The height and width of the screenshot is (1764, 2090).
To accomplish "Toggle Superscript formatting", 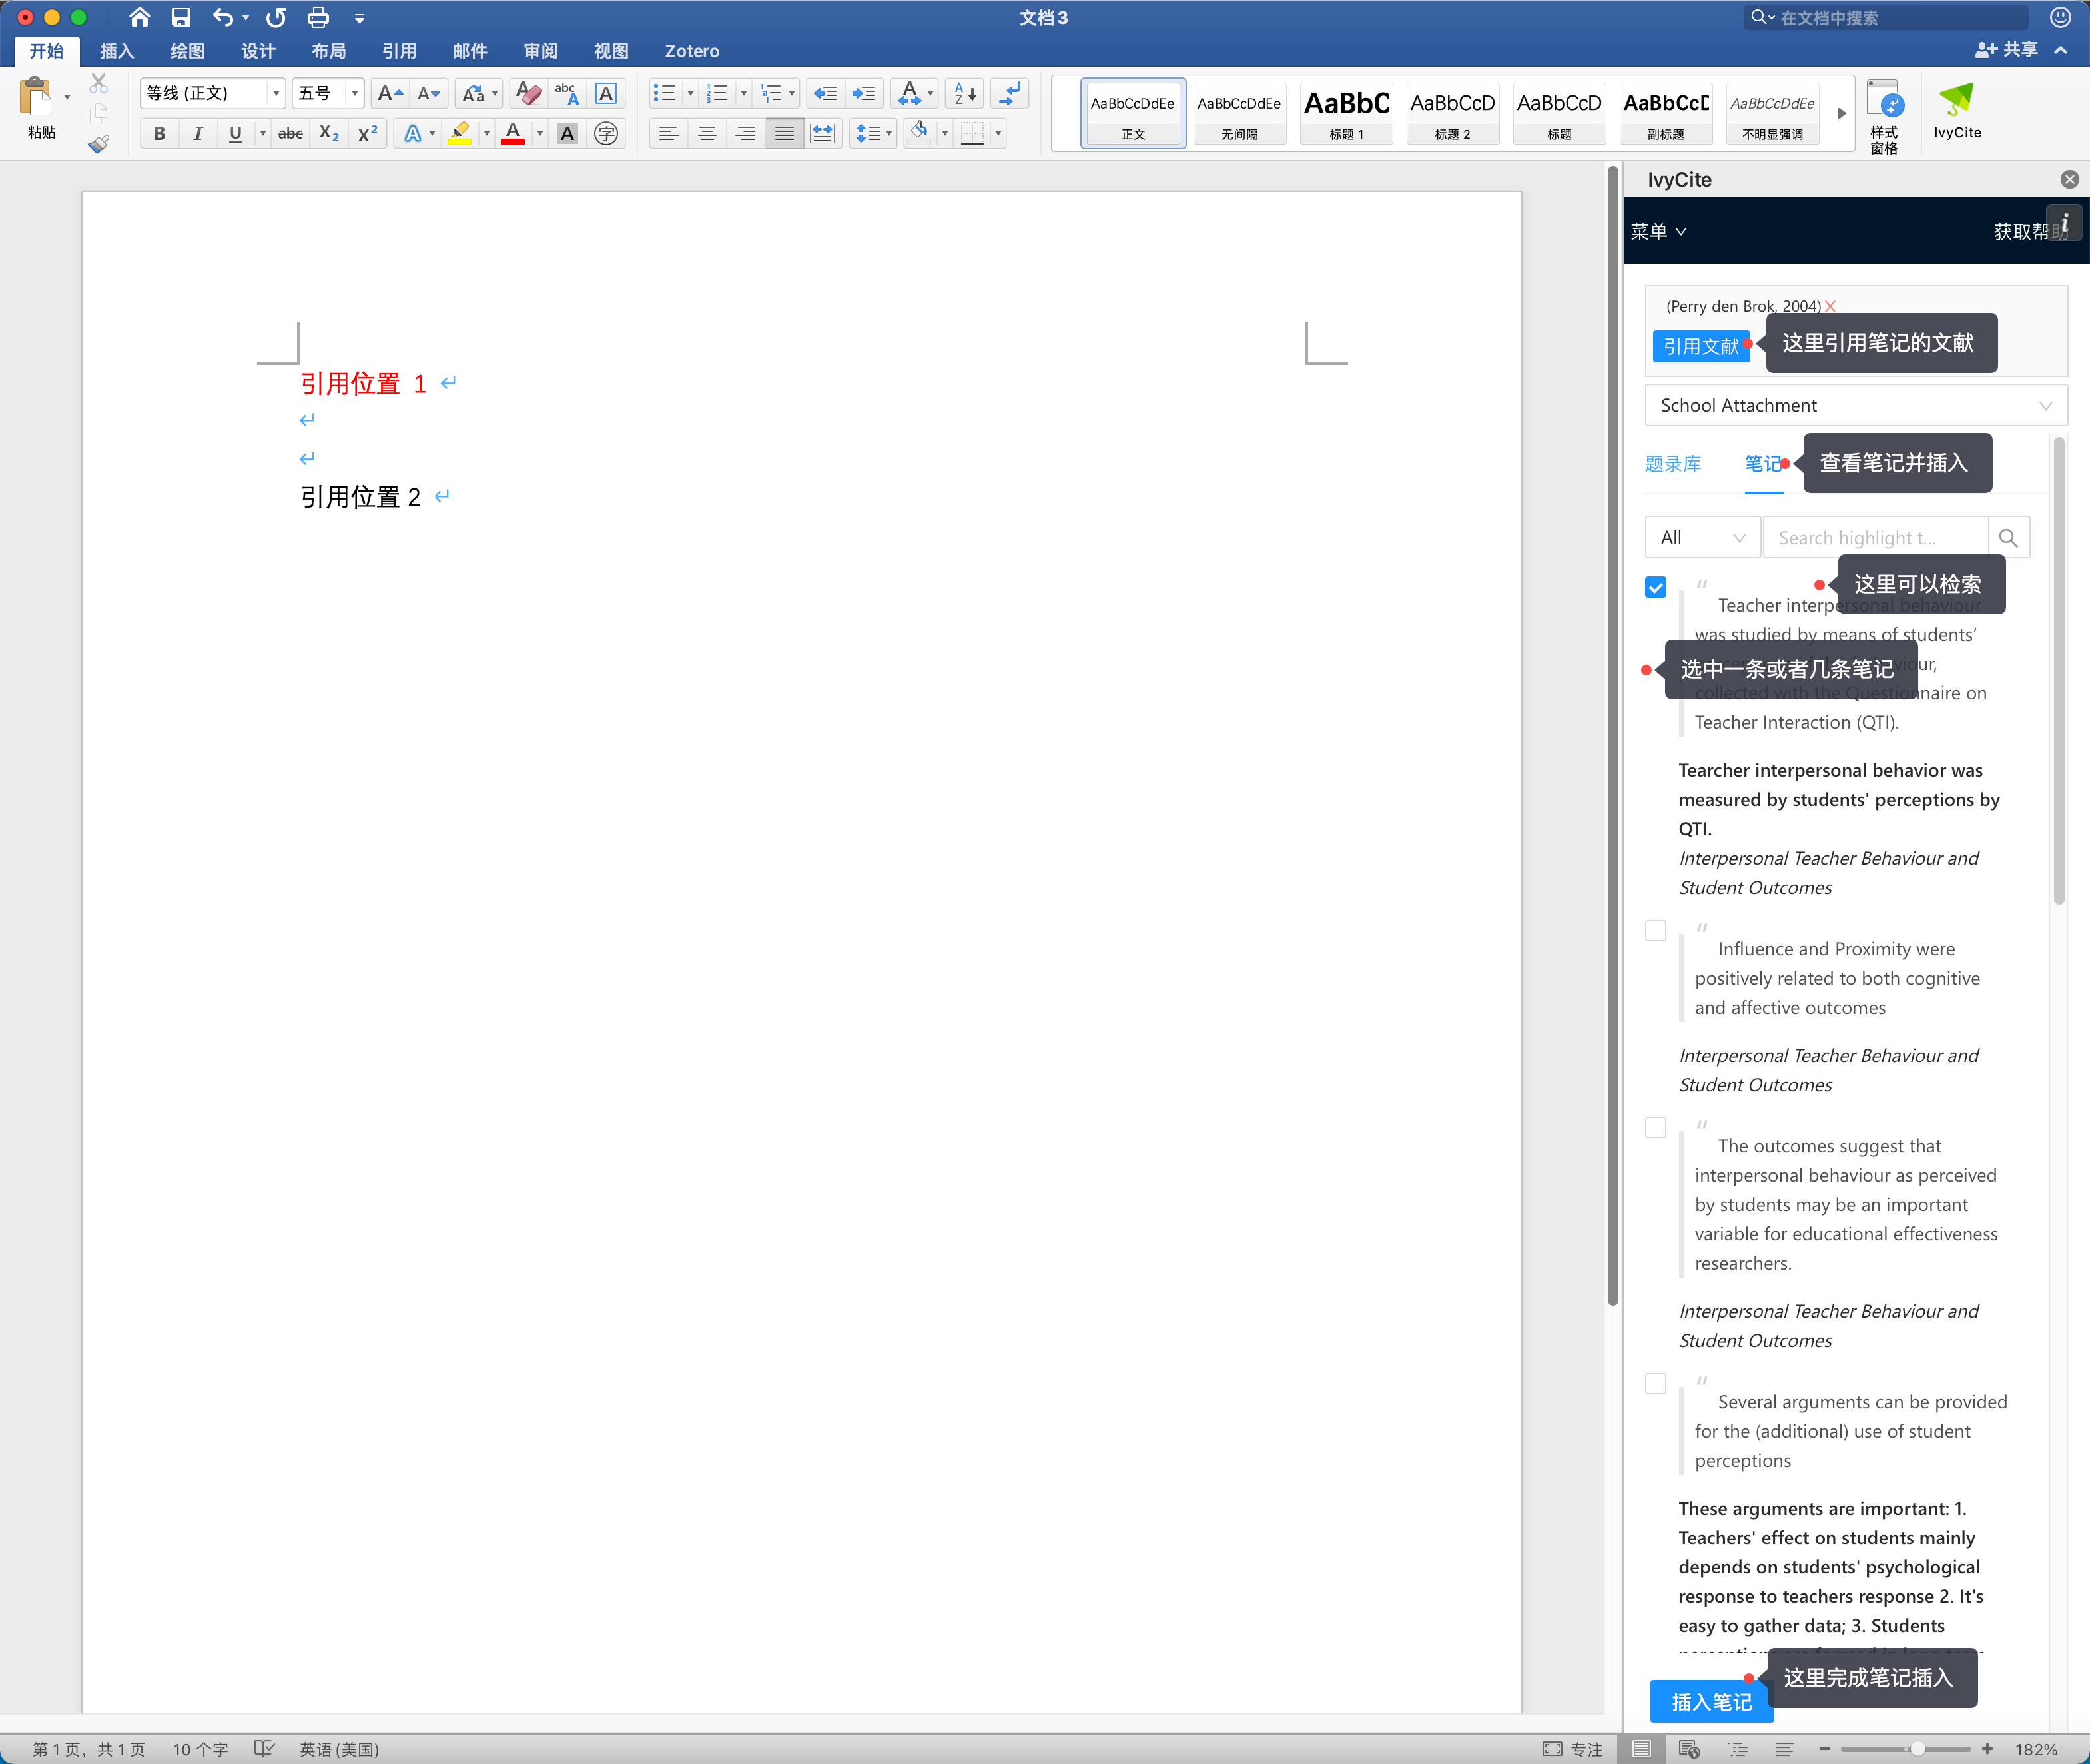I will click(x=367, y=133).
